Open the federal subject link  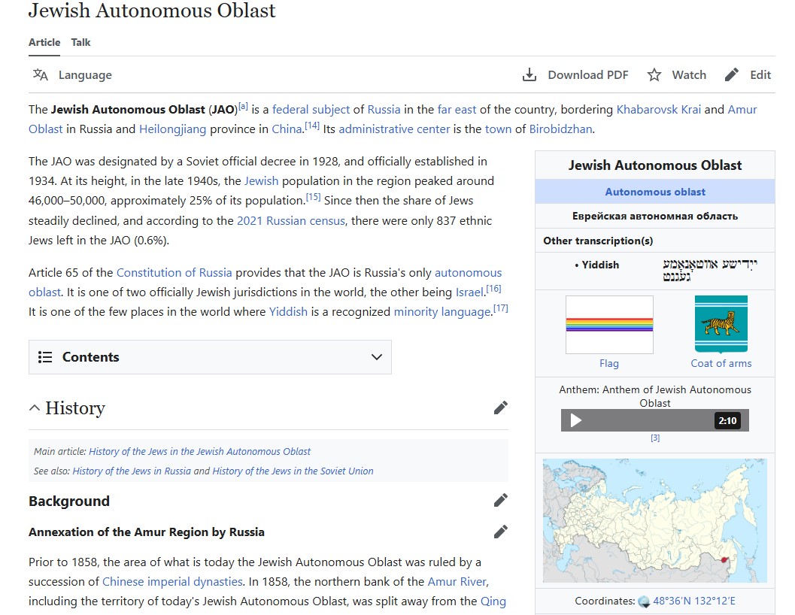click(x=311, y=110)
